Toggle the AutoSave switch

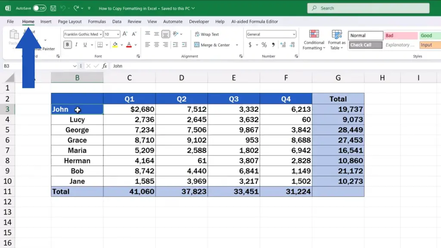pos(39,8)
